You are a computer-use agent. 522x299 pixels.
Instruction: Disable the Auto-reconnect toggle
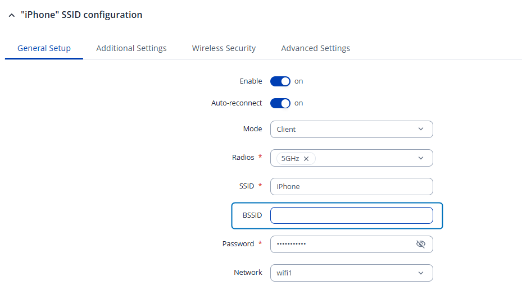click(280, 103)
